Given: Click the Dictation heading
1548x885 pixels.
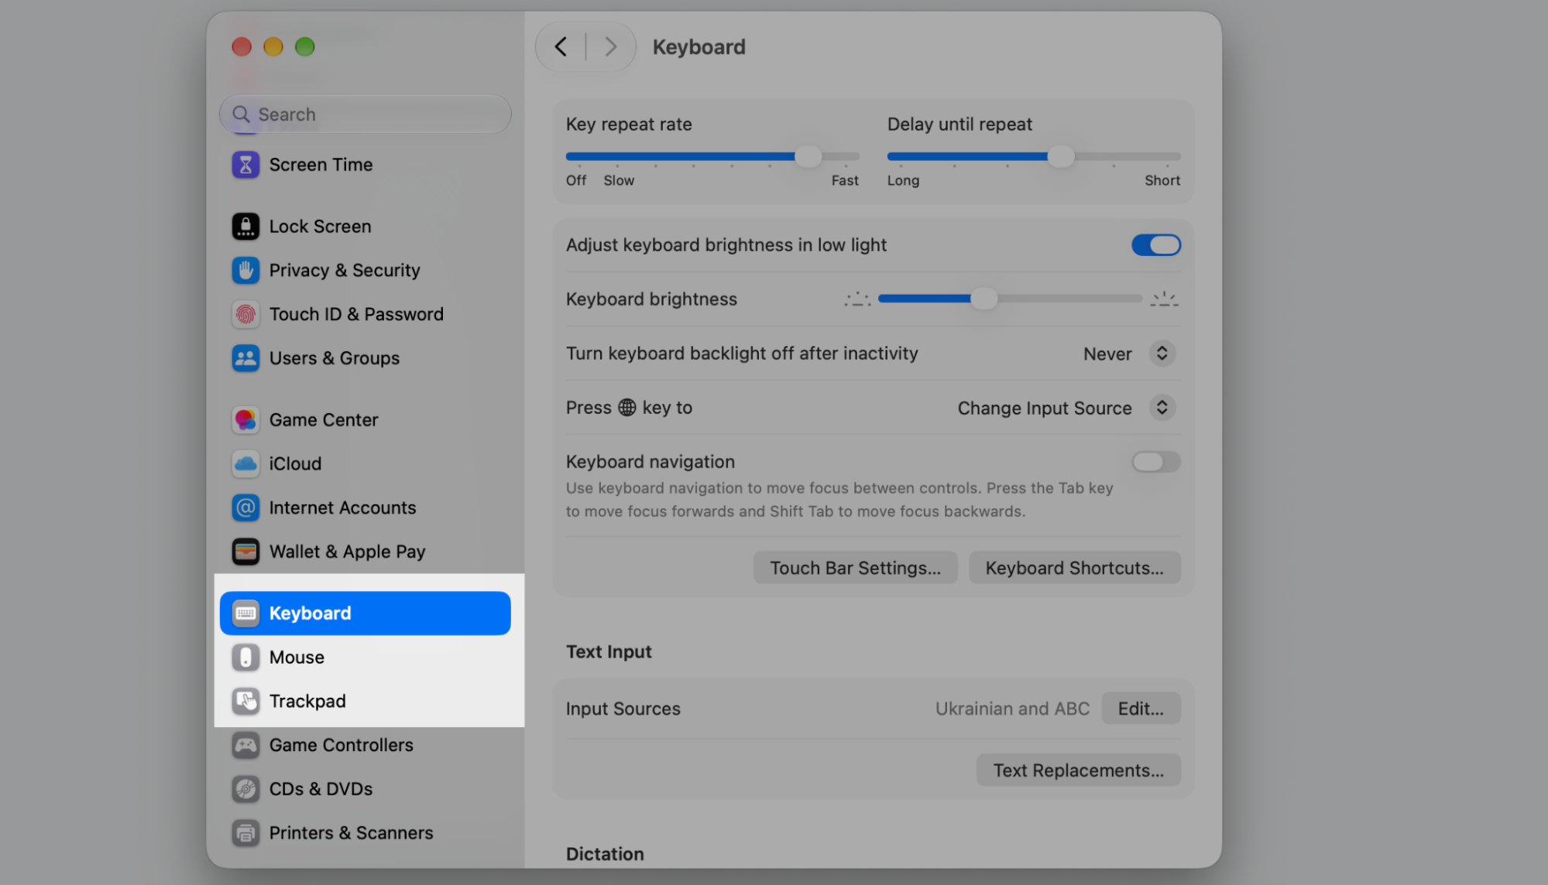Looking at the screenshot, I should click(x=605, y=854).
